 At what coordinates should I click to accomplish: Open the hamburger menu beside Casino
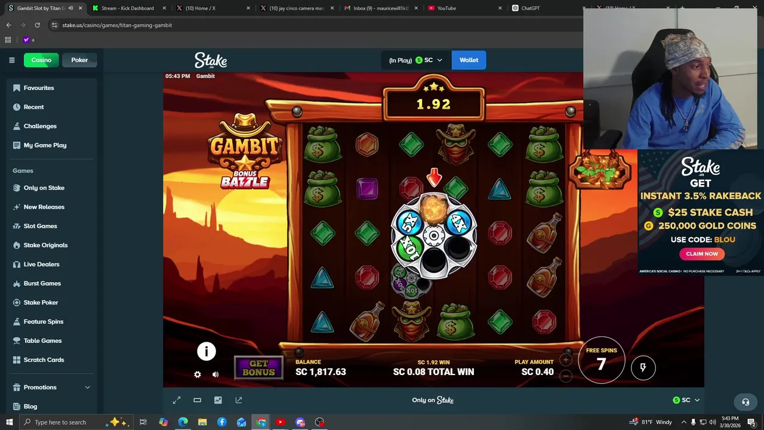pyautogui.click(x=11, y=60)
